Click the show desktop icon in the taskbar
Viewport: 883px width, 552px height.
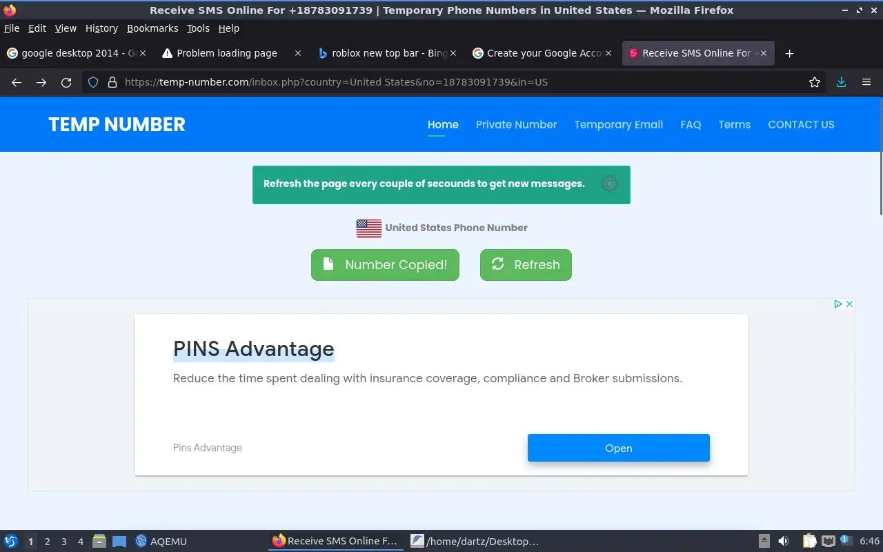click(x=119, y=542)
